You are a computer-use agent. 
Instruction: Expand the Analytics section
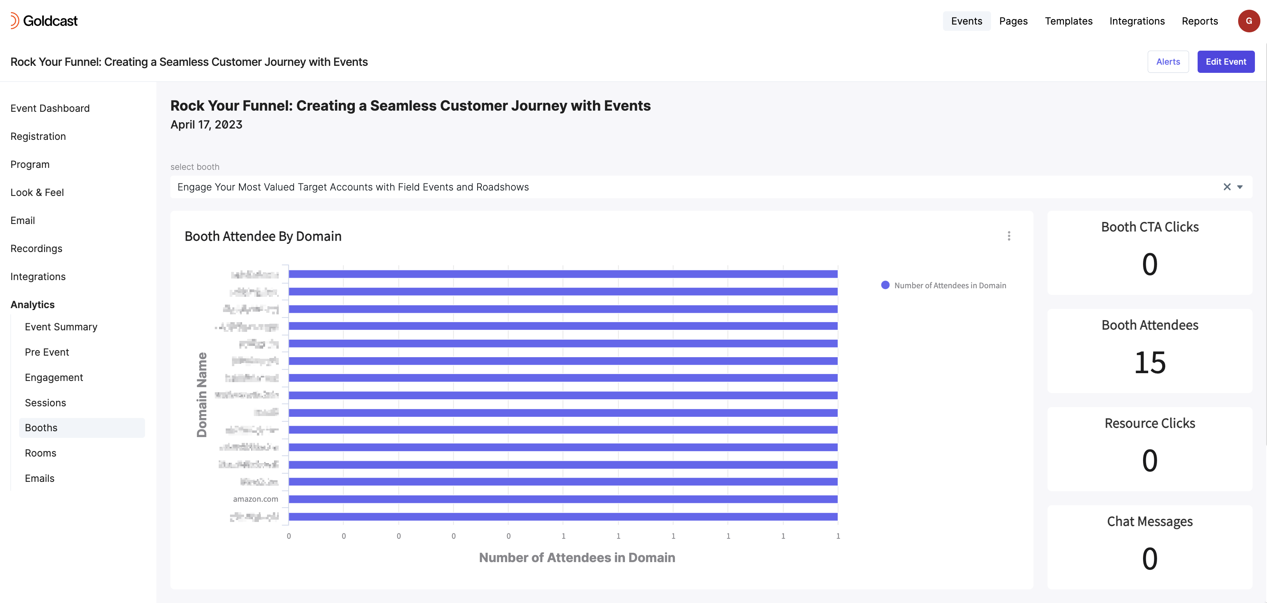(x=32, y=304)
